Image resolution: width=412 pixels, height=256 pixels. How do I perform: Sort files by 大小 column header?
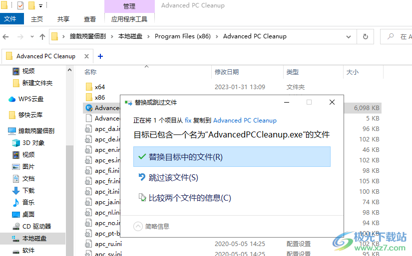click(353, 72)
